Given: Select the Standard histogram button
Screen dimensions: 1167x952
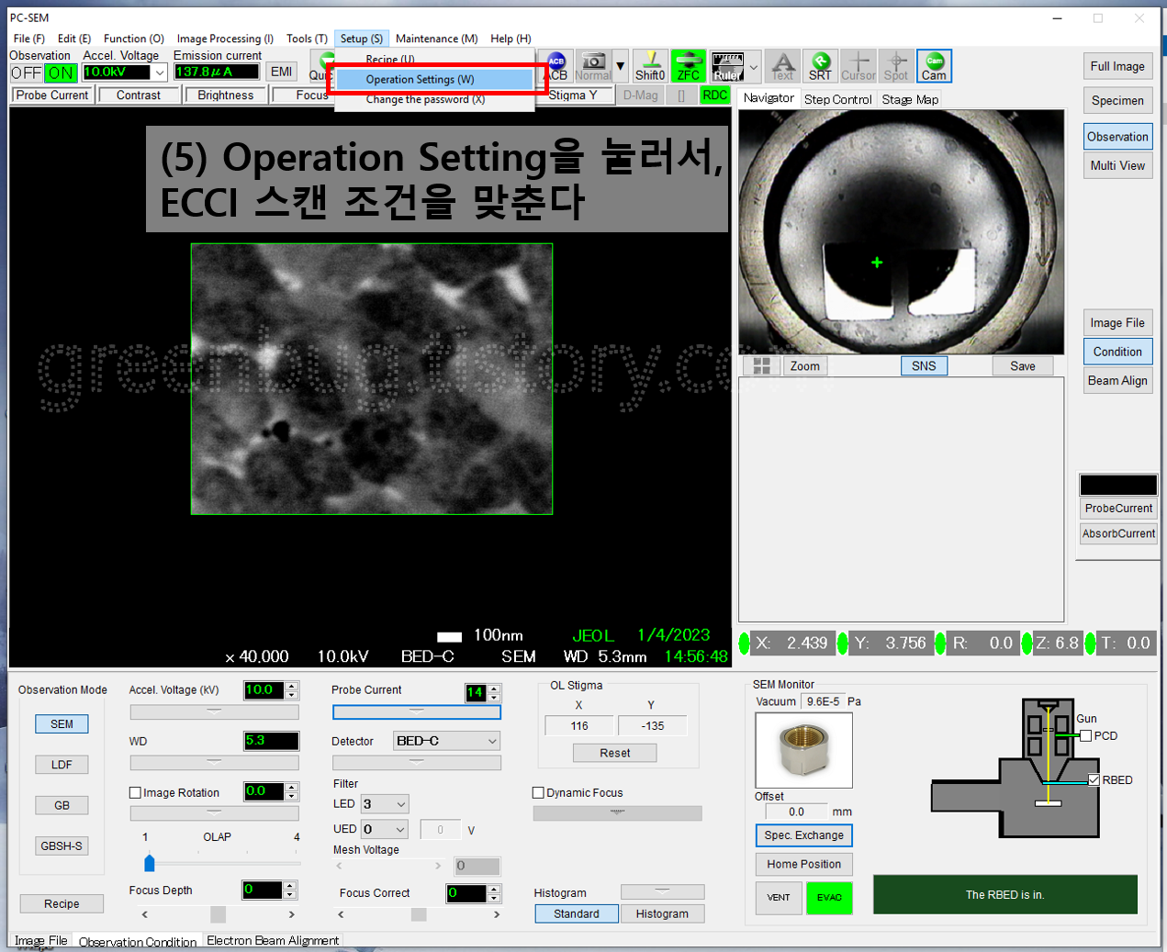Looking at the screenshot, I should [x=577, y=913].
